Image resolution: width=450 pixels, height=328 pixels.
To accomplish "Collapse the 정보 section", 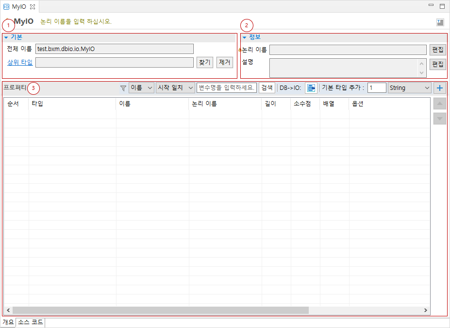I will pos(244,37).
